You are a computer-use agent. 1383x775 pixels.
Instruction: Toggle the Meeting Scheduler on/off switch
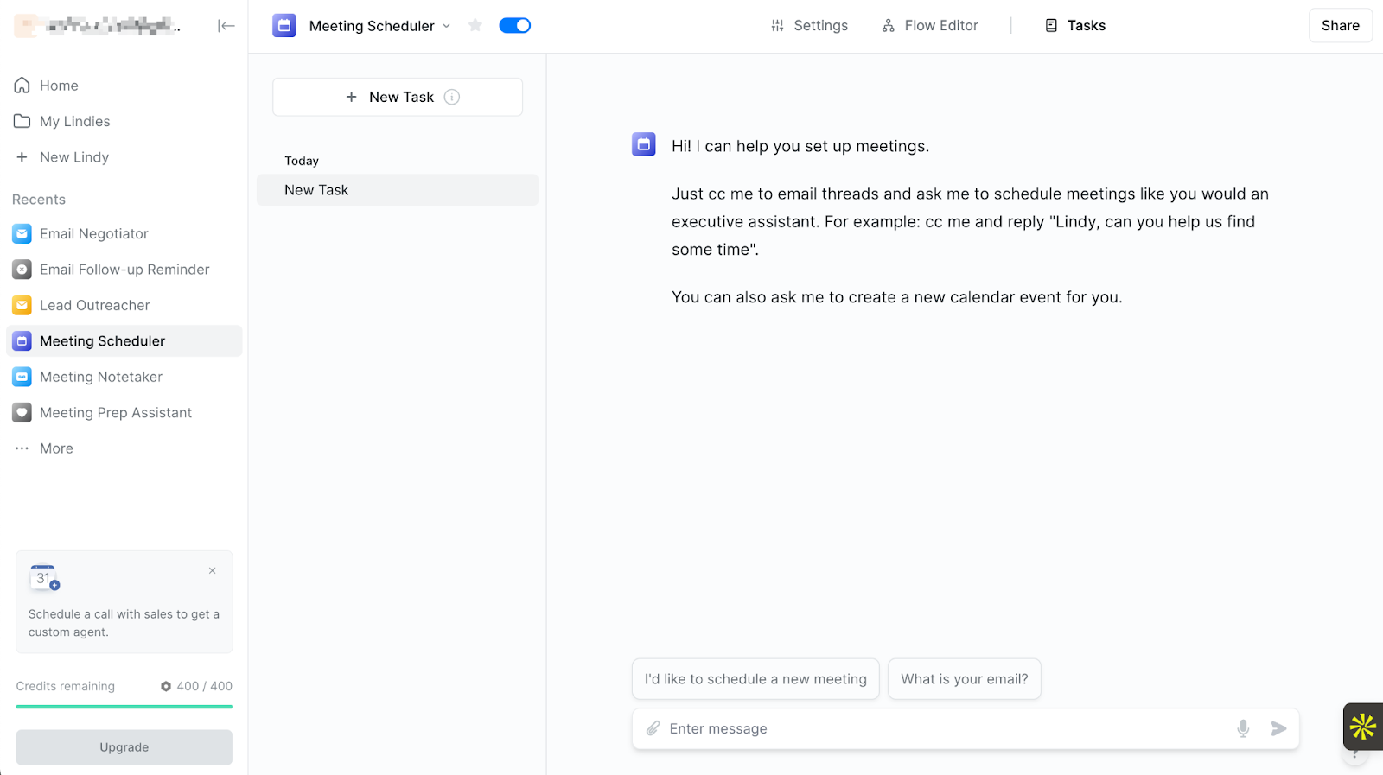pos(514,25)
